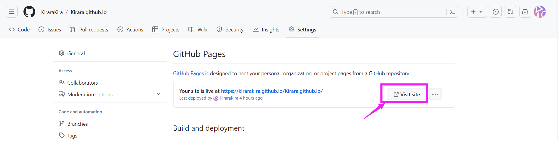
Task: Click the small KiraraKira deployer avatar
Action: pyautogui.click(x=216, y=98)
